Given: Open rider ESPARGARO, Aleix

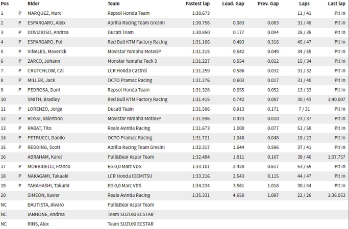Looking at the screenshot, I should 46,23.
